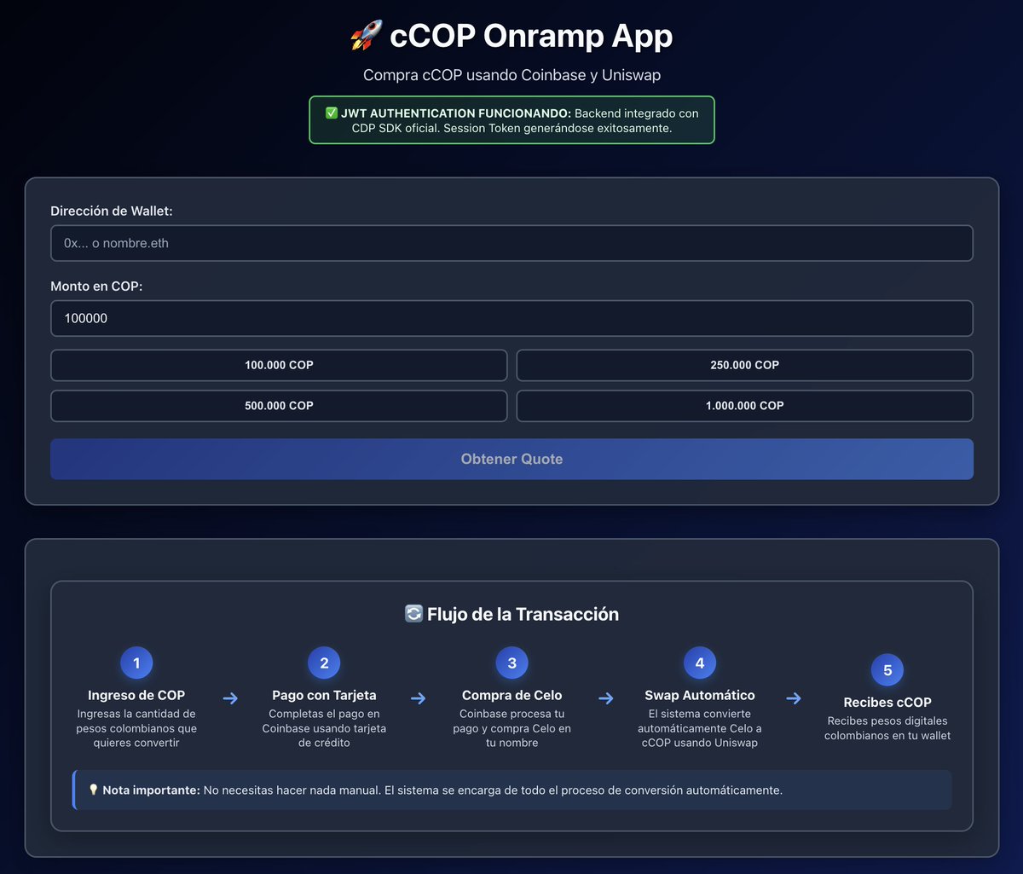Click the 'Pago con Tarjeta' step title

pos(324,695)
